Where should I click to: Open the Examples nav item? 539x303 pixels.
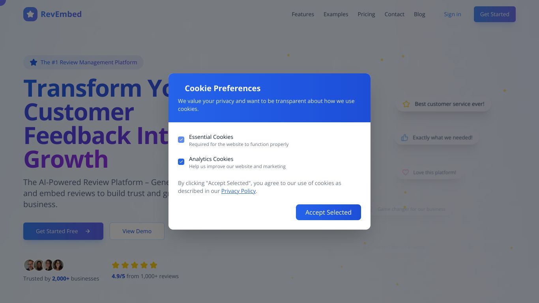336,14
